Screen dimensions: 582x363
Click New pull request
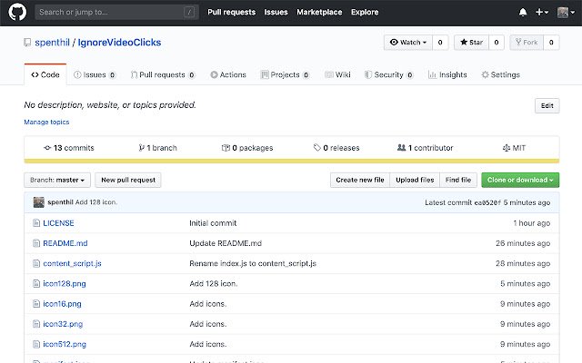click(128, 180)
